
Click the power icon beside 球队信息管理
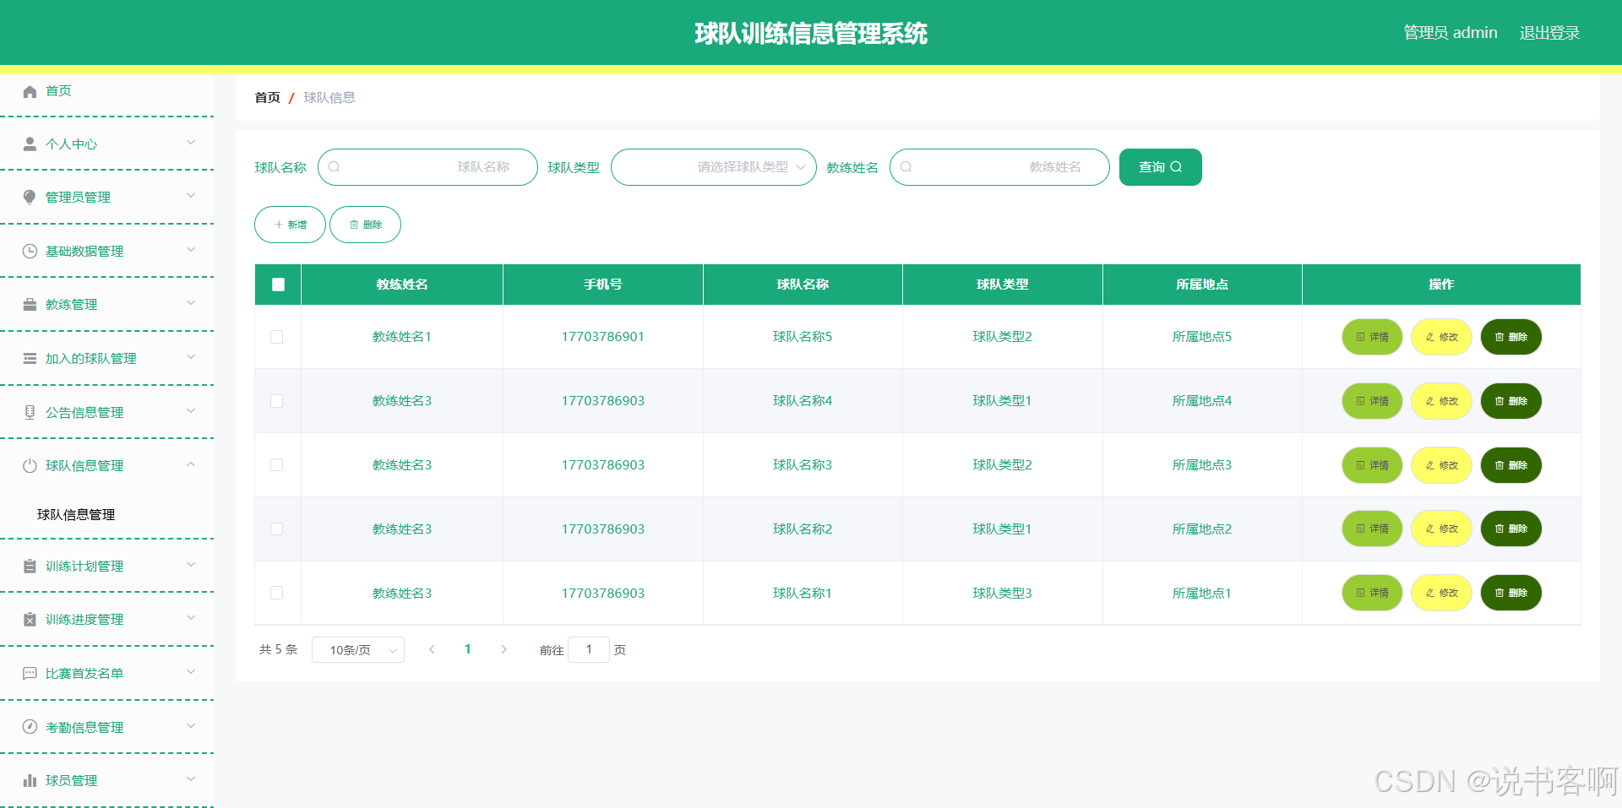pyautogui.click(x=30, y=466)
